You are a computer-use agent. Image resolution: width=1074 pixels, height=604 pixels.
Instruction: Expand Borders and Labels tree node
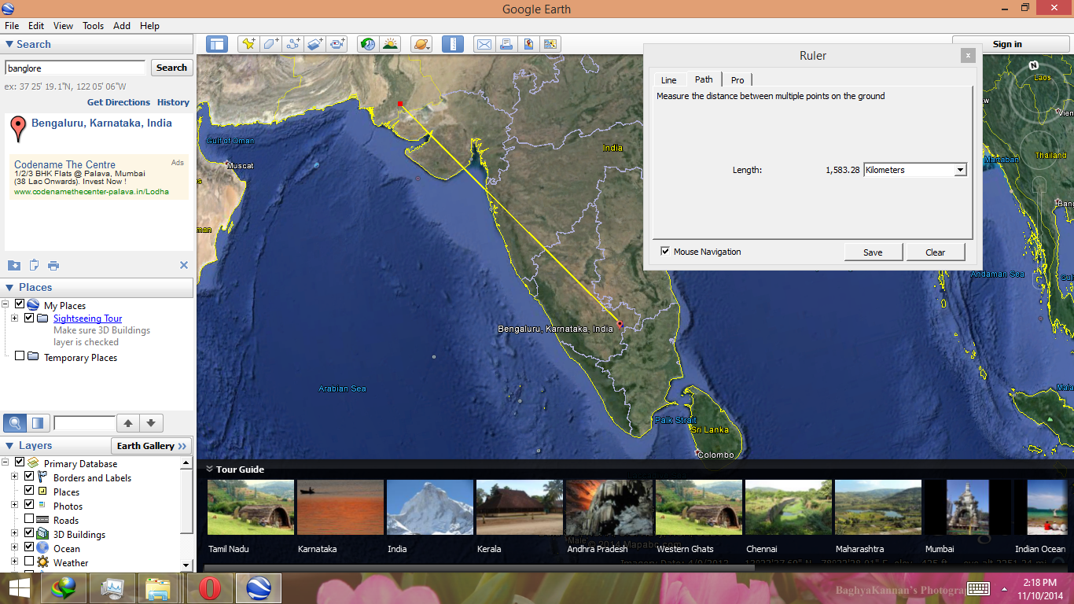coord(14,477)
